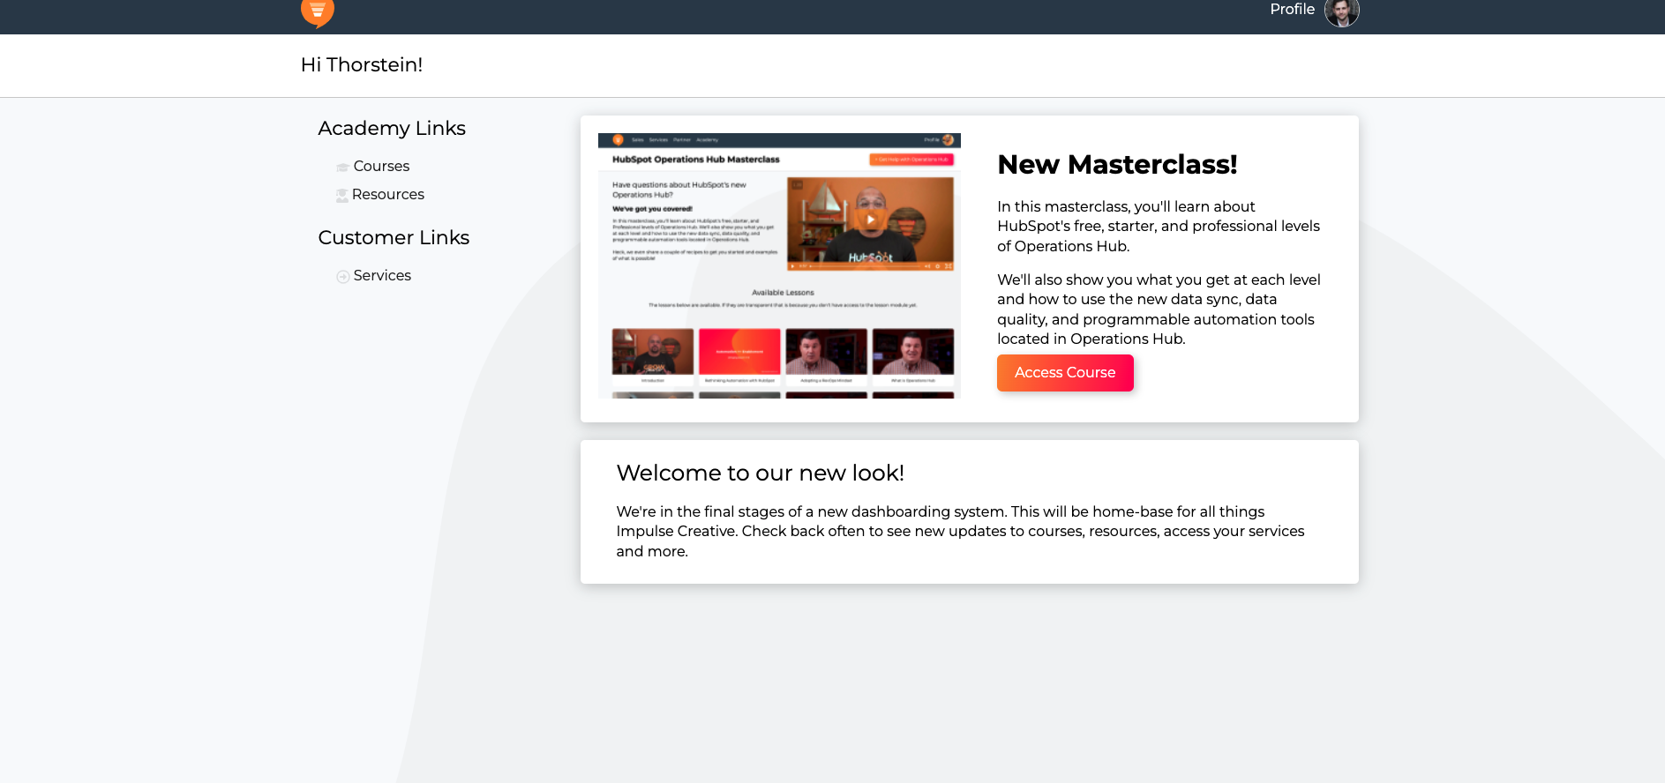Click the Welcome to our new look! heading

[x=760, y=473]
